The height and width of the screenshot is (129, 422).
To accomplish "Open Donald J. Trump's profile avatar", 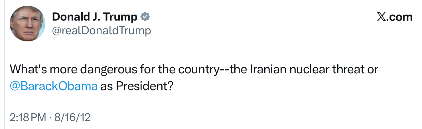I will [x=27, y=23].
